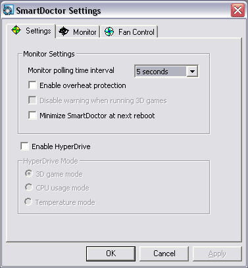Confirm with the OK button

[111, 254]
